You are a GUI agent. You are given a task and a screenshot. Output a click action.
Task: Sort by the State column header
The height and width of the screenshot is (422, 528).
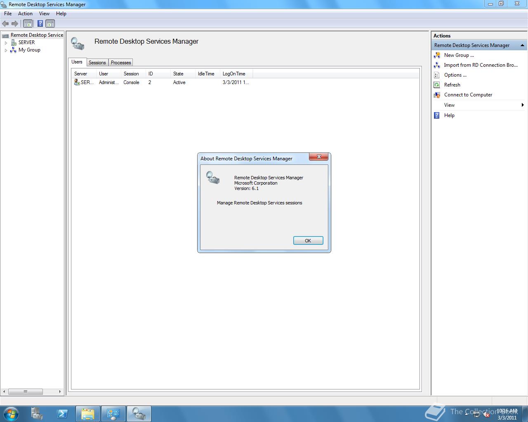click(x=183, y=74)
